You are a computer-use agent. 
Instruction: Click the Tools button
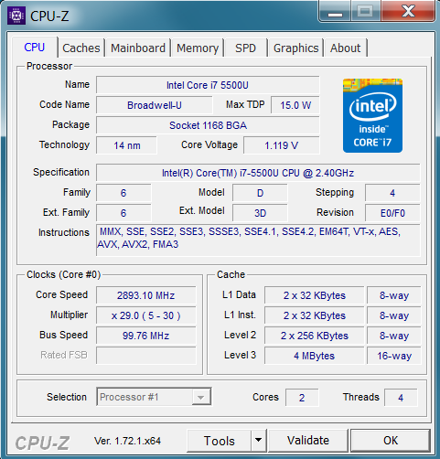pyautogui.click(x=220, y=441)
